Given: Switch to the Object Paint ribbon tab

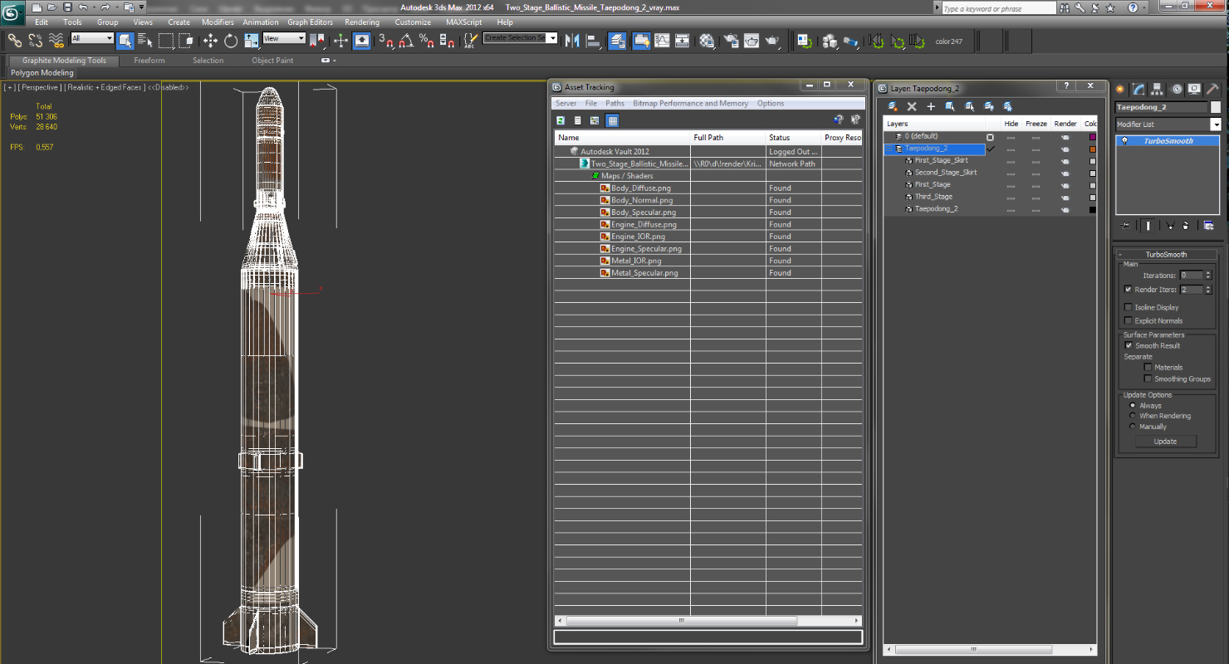Looking at the screenshot, I should point(272,61).
